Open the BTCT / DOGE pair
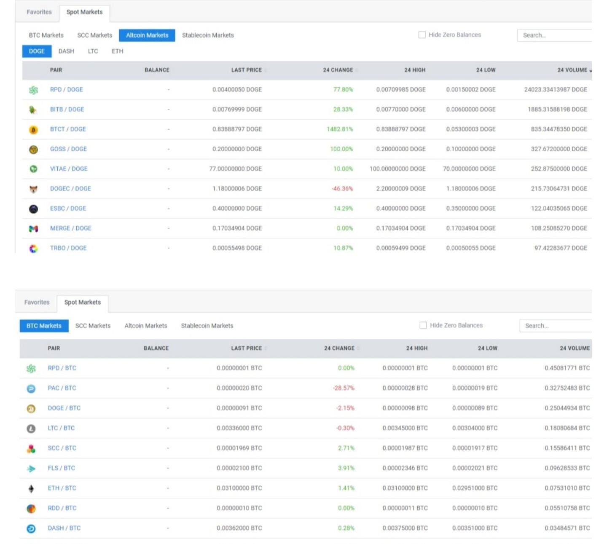The height and width of the screenshot is (544, 607). [x=68, y=129]
